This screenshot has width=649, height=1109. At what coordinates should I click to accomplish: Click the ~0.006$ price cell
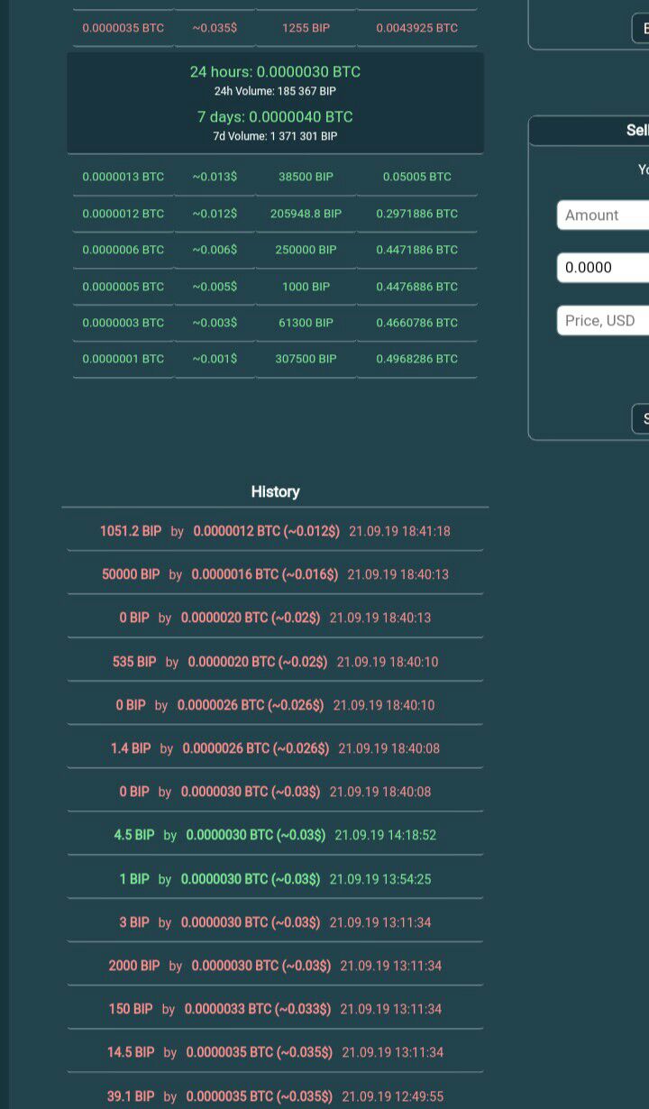pyautogui.click(x=215, y=250)
